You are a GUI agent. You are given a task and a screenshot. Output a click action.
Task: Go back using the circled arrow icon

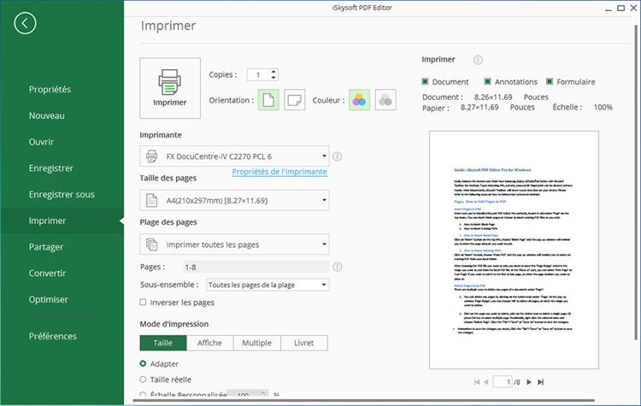pyautogui.click(x=25, y=23)
